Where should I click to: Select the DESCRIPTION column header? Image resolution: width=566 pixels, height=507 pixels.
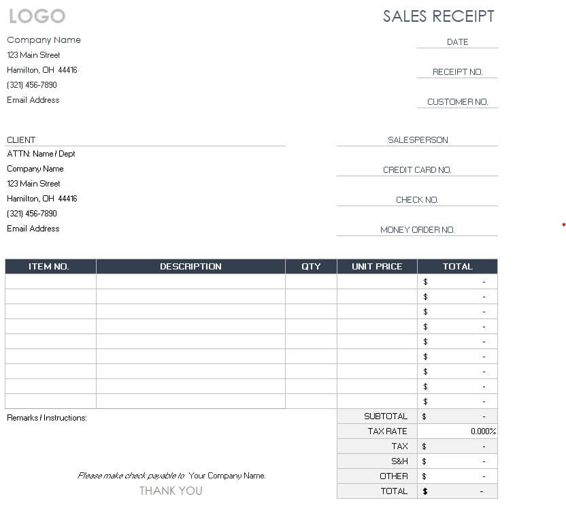(190, 267)
